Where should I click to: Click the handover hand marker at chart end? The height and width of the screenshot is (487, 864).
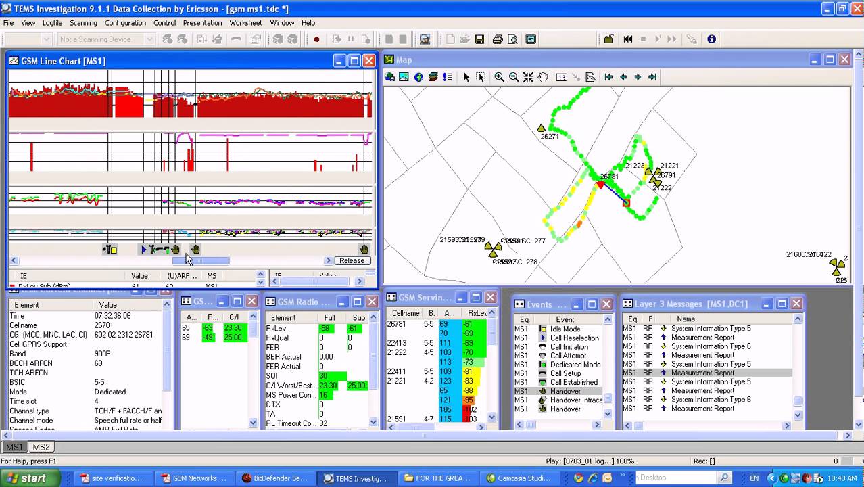[x=364, y=250]
